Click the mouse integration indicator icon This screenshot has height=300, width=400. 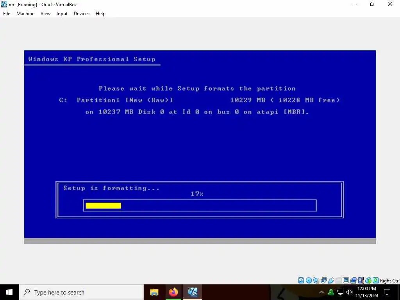point(368,280)
